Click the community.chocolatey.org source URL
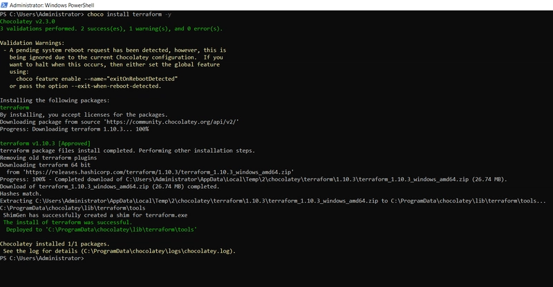 172,122
